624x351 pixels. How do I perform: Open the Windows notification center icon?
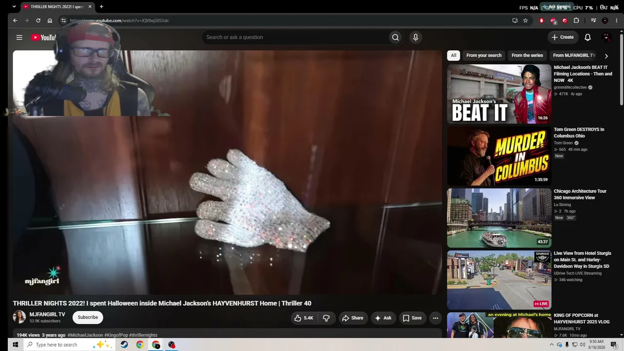pyautogui.click(x=614, y=345)
